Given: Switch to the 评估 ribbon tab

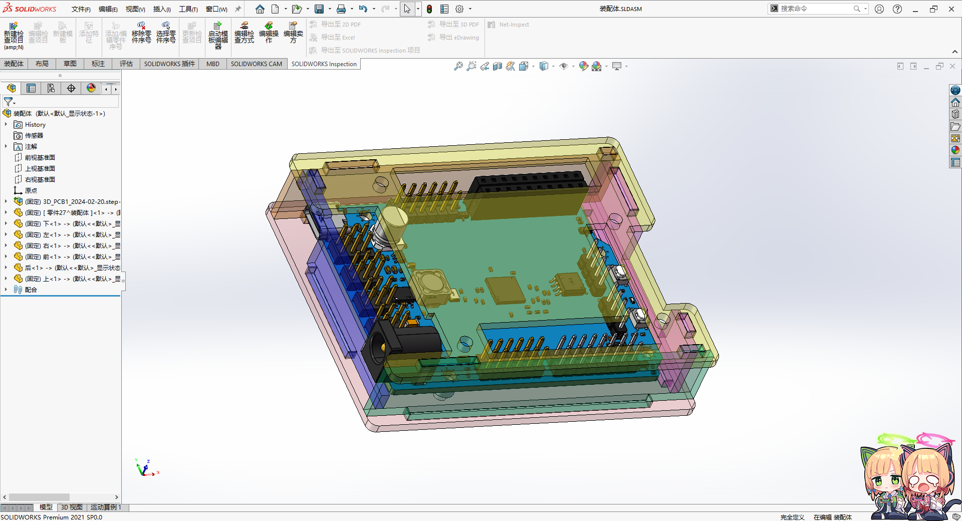Looking at the screenshot, I should 126,64.
